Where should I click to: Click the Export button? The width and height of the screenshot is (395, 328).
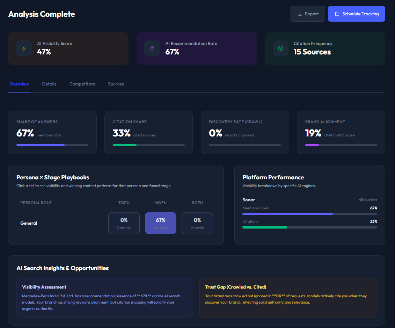(x=308, y=14)
